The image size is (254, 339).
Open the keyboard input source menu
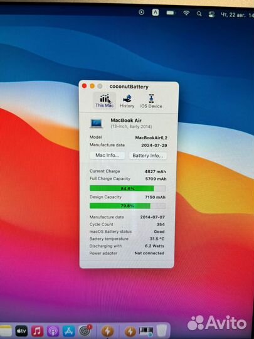coord(156,13)
